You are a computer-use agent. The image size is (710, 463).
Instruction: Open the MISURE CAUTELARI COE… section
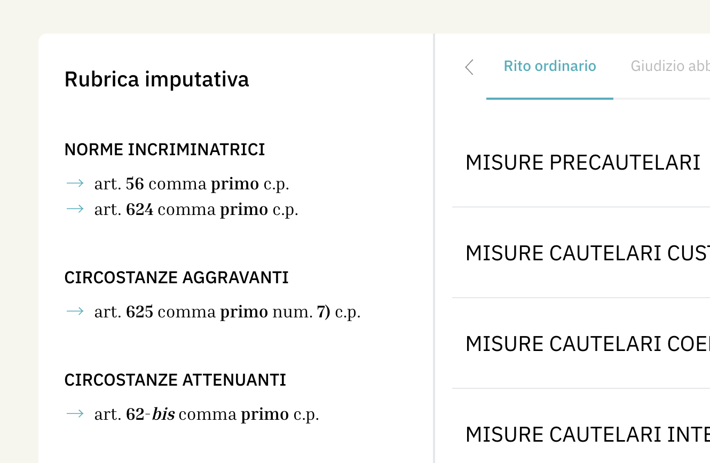click(587, 344)
